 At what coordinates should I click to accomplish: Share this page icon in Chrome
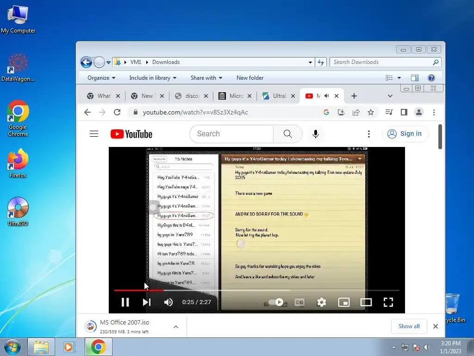[x=356, y=112]
